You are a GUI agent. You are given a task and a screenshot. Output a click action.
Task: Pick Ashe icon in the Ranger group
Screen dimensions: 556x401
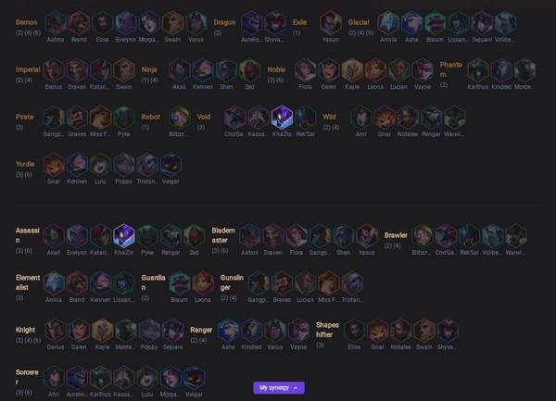(228, 330)
